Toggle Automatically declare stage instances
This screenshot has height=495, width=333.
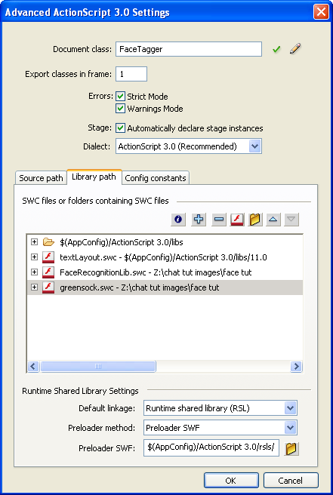pyautogui.click(x=120, y=128)
